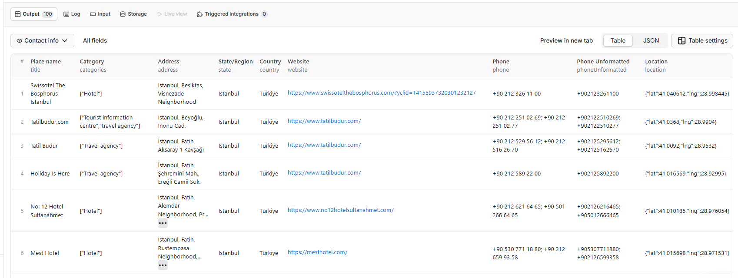Click the phone '+90 212 326 11 00'
Image resolution: width=738 pixels, height=278 pixels.
click(x=517, y=94)
